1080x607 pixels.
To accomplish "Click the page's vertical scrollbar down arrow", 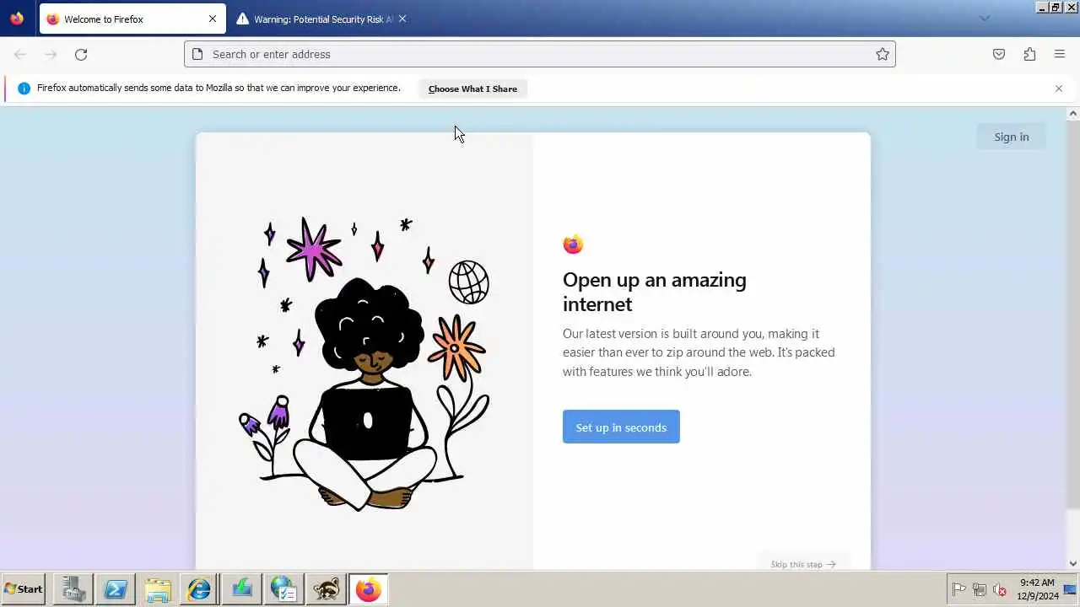I will (1073, 564).
